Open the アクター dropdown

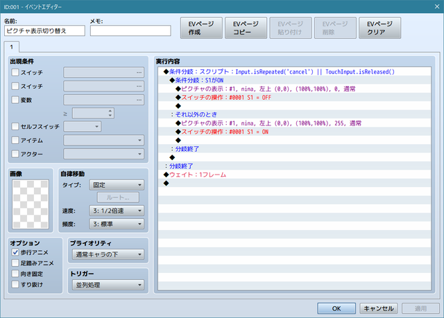click(x=103, y=154)
